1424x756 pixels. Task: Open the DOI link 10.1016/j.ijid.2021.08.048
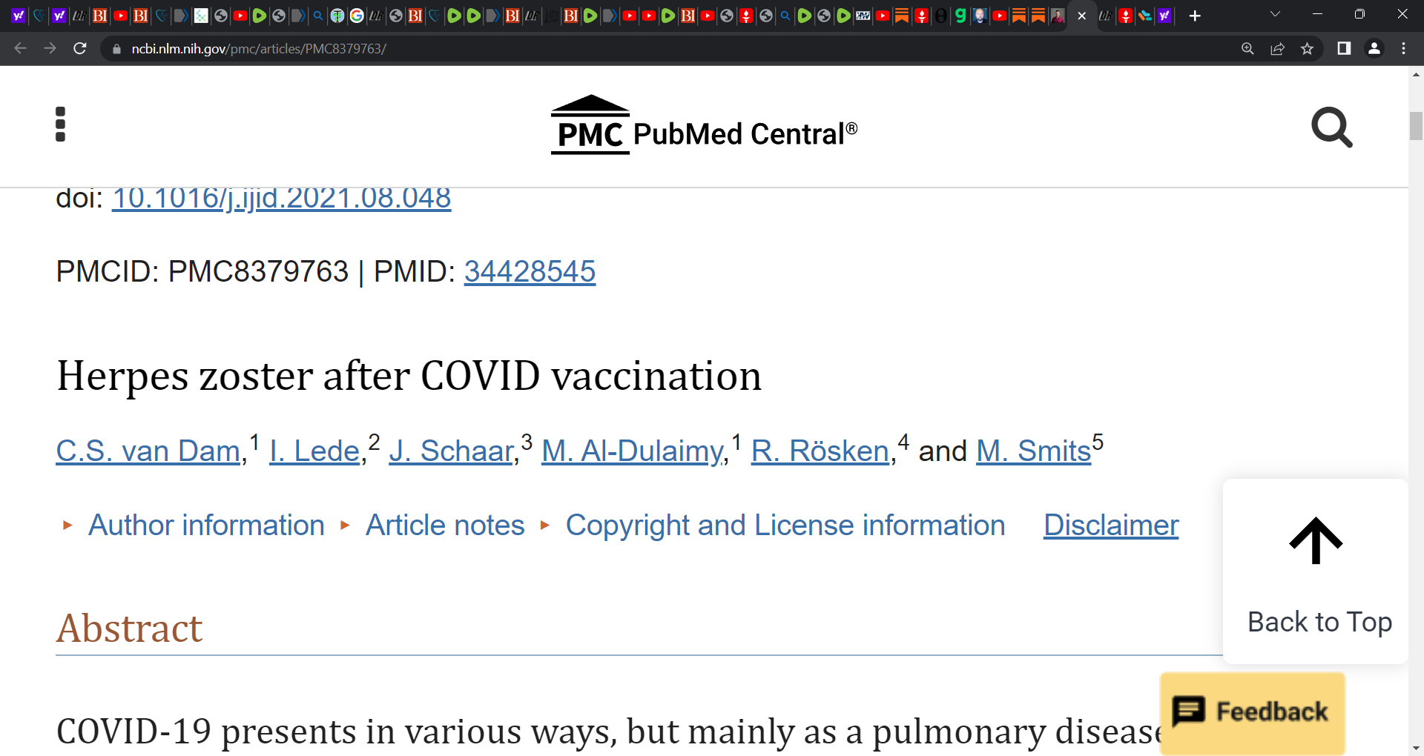click(x=281, y=199)
